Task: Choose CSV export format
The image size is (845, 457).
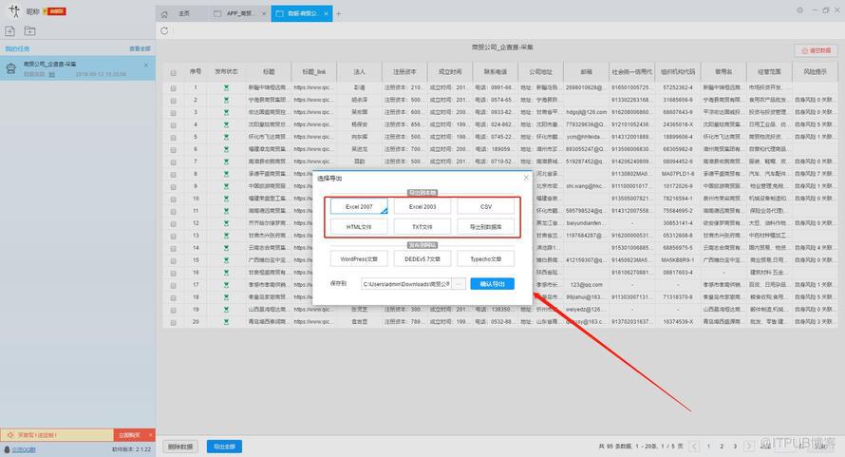Action: click(485, 207)
